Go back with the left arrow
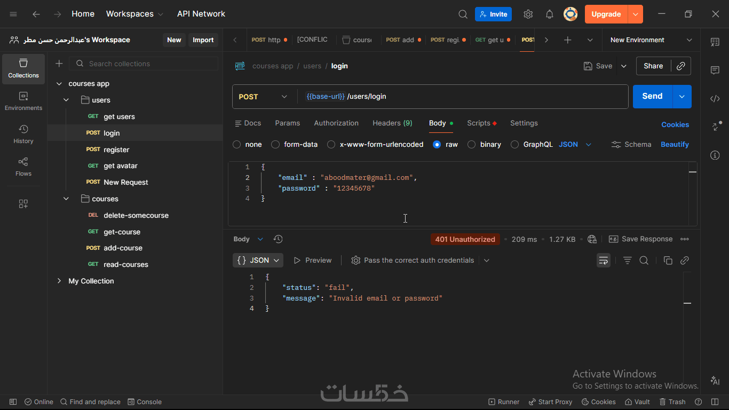 point(36,14)
